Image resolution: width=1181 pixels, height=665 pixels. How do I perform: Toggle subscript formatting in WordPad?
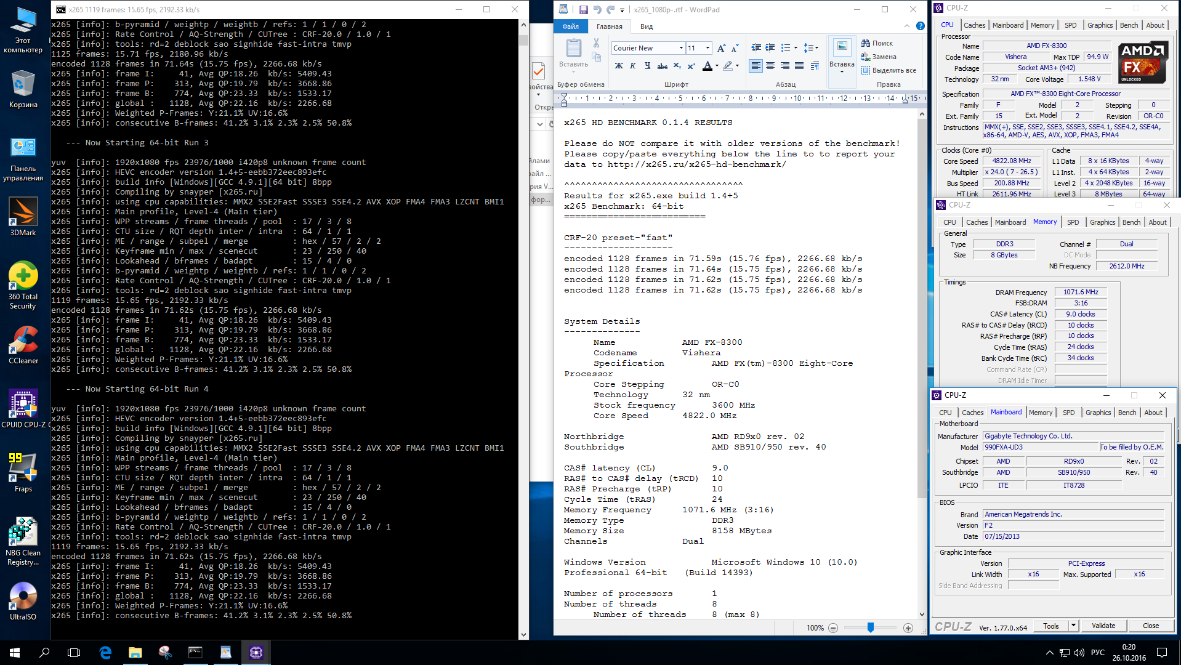pyautogui.click(x=677, y=66)
